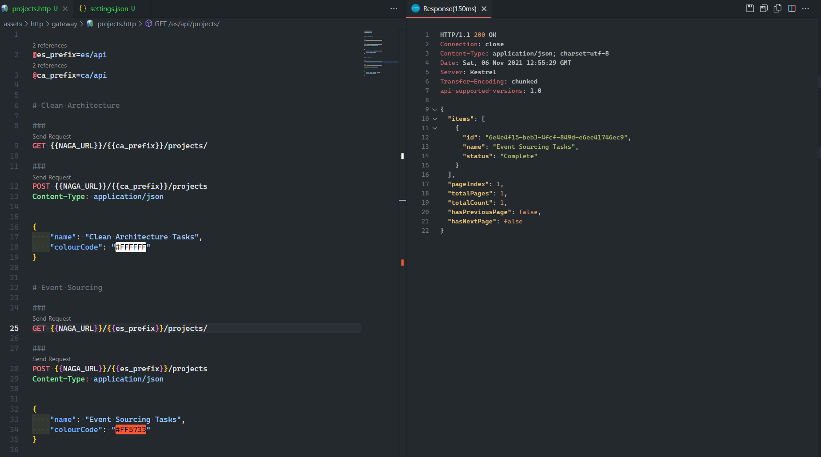Screen dimensions: 821x457
Task: Click api-supported-versions header
Action: [x=490, y=91]
